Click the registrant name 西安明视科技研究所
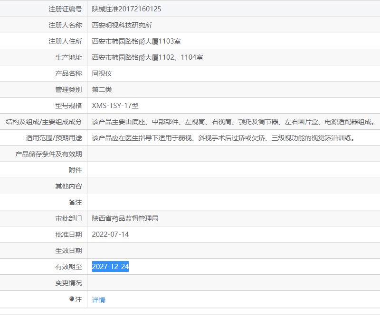The width and height of the screenshot is (380, 315). coord(122,25)
